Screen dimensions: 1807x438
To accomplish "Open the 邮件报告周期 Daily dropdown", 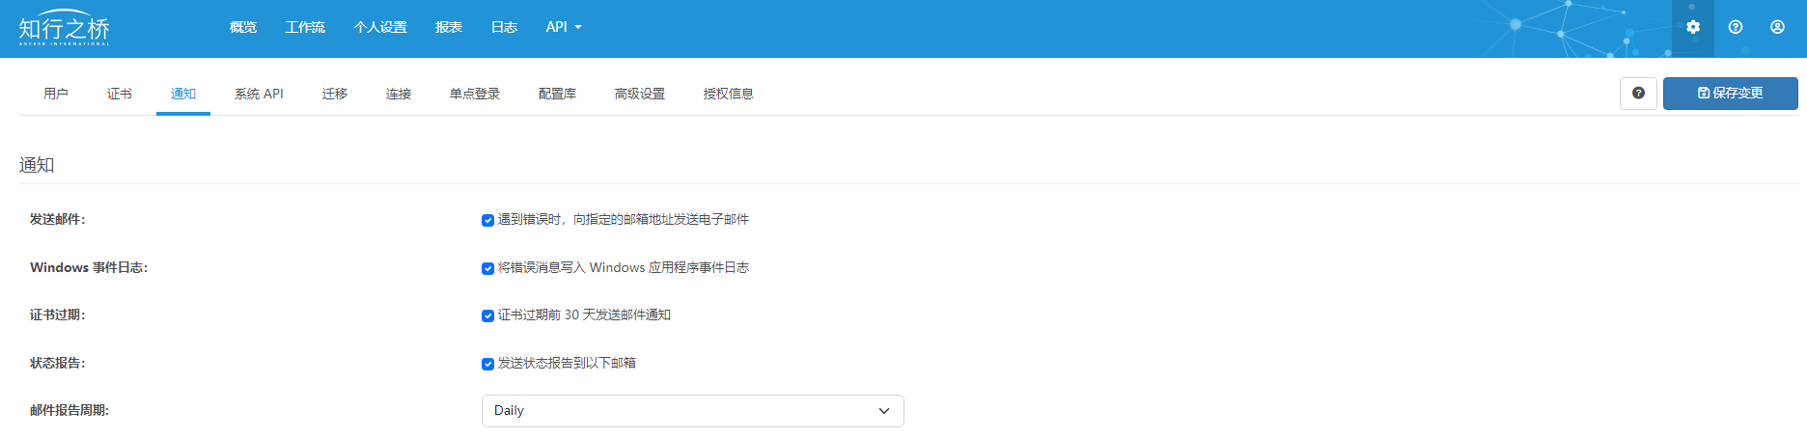I will [692, 411].
